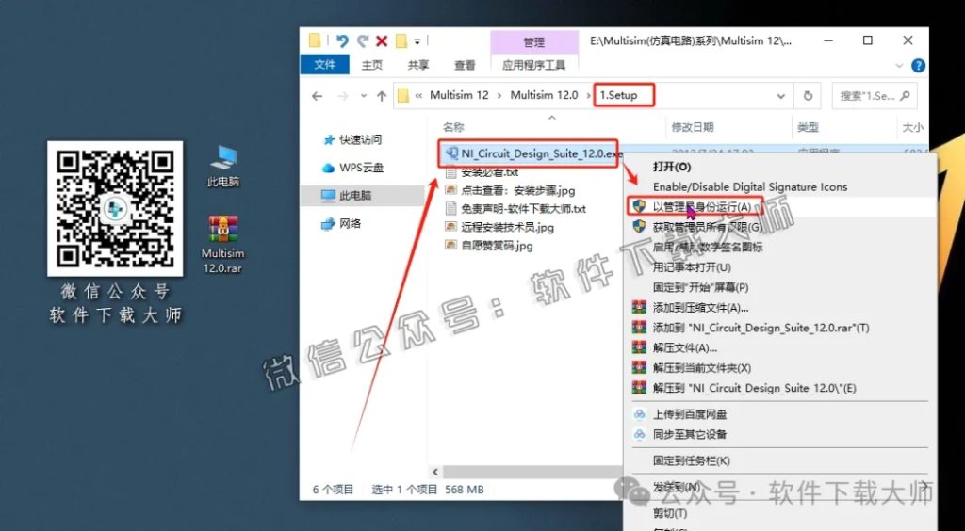965x531 pixels.
Task: Select NI_Circuit_Design_Suite_12.0.exe file
Action: point(533,153)
